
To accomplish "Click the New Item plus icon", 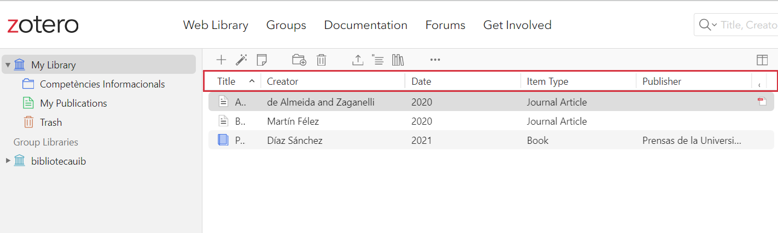I will coord(221,60).
